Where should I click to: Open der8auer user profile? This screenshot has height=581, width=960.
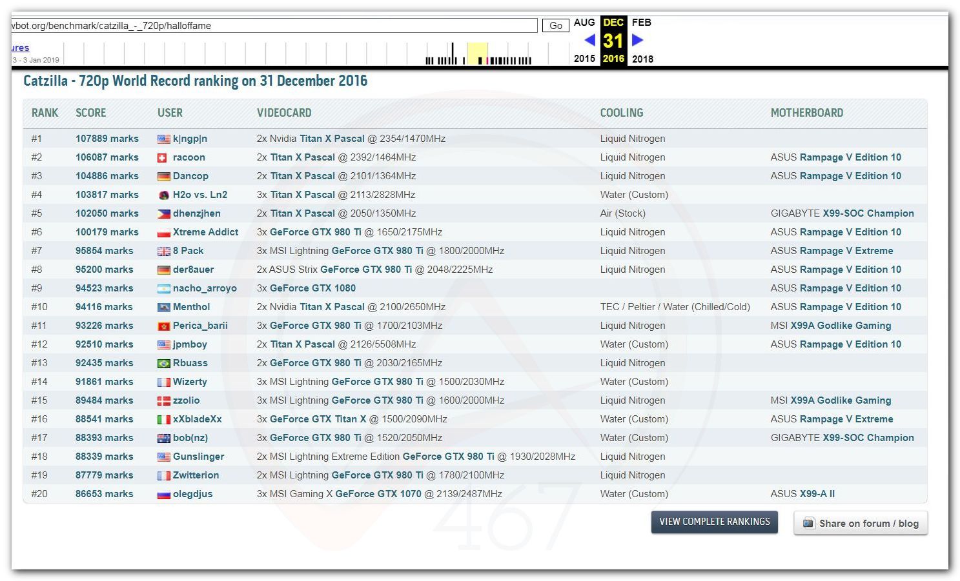(x=193, y=270)
